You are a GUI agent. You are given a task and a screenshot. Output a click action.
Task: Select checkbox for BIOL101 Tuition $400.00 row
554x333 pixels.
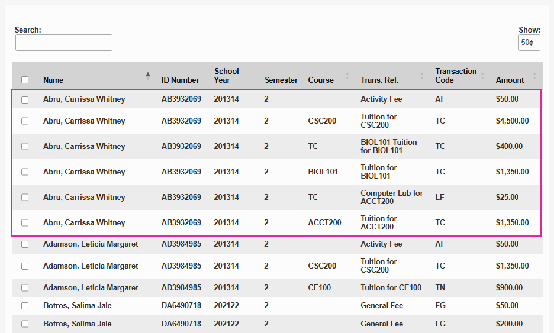coord(25,147)
